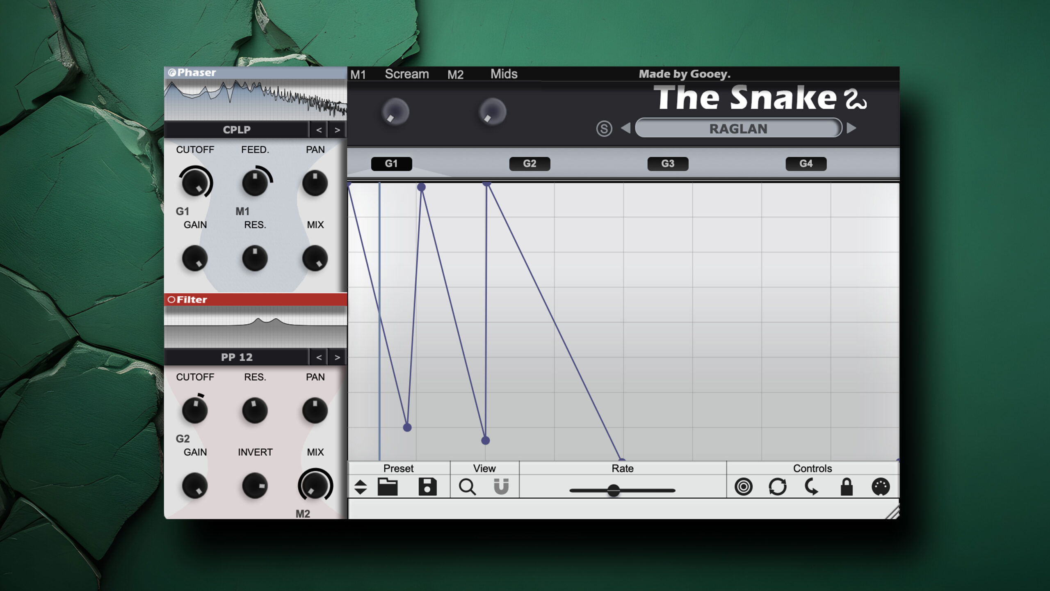Click the second lower envelope node
This screenshot has width=1050, height=591.
(x=485, y=440)
